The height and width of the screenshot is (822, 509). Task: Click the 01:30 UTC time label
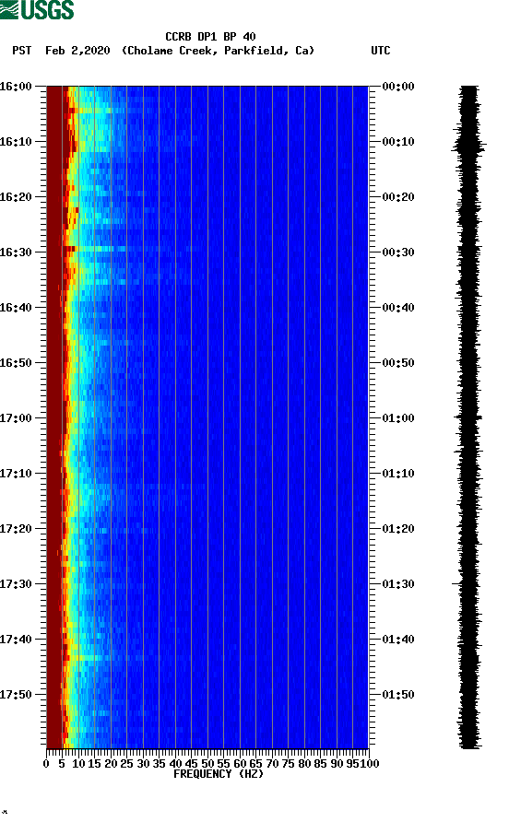click(398, 584)
